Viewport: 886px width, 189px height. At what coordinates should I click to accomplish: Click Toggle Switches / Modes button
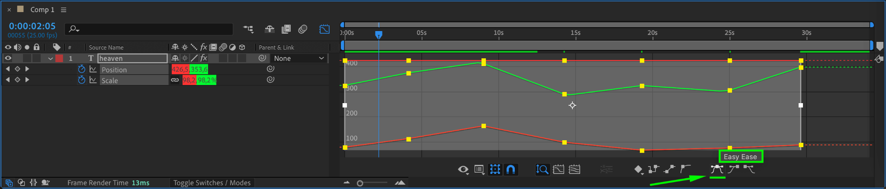coord(212,183)
